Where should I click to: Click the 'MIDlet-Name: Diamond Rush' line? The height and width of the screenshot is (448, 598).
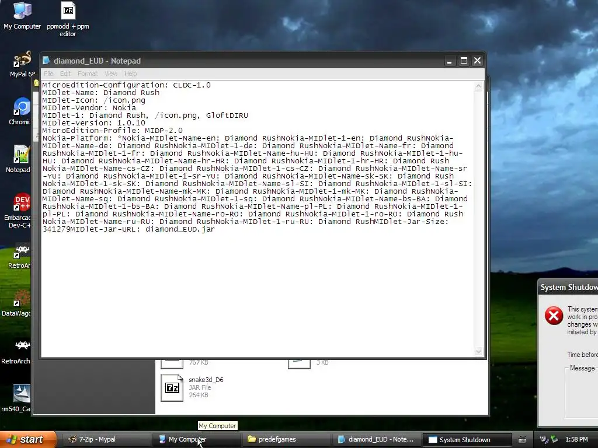(x=100, y=93)
